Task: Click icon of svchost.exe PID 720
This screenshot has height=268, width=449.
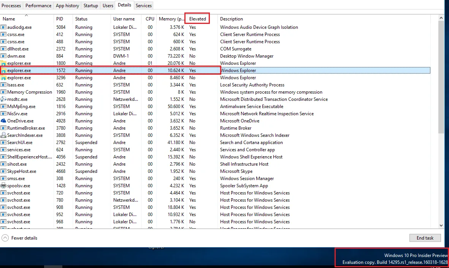Action: [3, 193]
